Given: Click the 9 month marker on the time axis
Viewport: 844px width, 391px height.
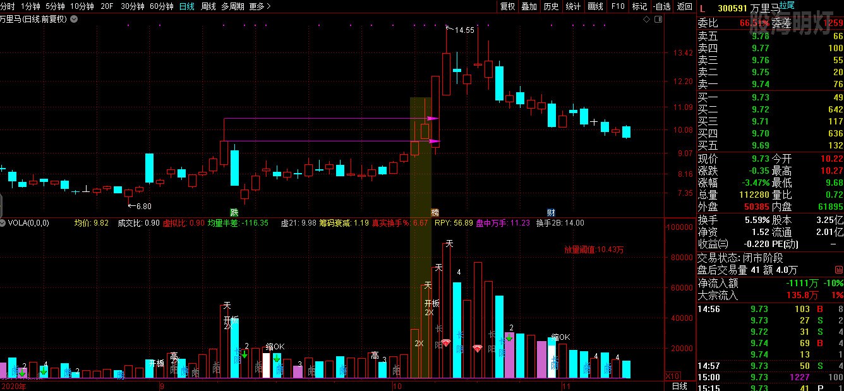Looking at the screenshot, I should [x=162, y=386].
